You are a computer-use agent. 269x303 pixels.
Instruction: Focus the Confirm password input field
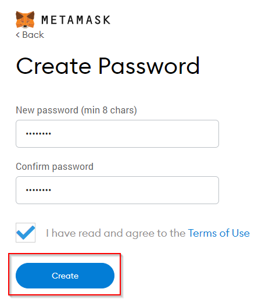point(117,190)
